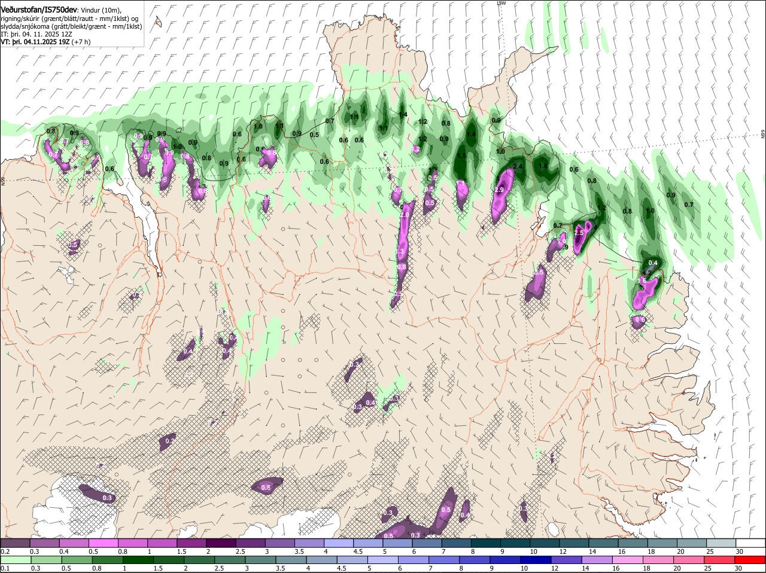
Task: Click the snow legend swatch between 8 and 9
Action: 486,543
